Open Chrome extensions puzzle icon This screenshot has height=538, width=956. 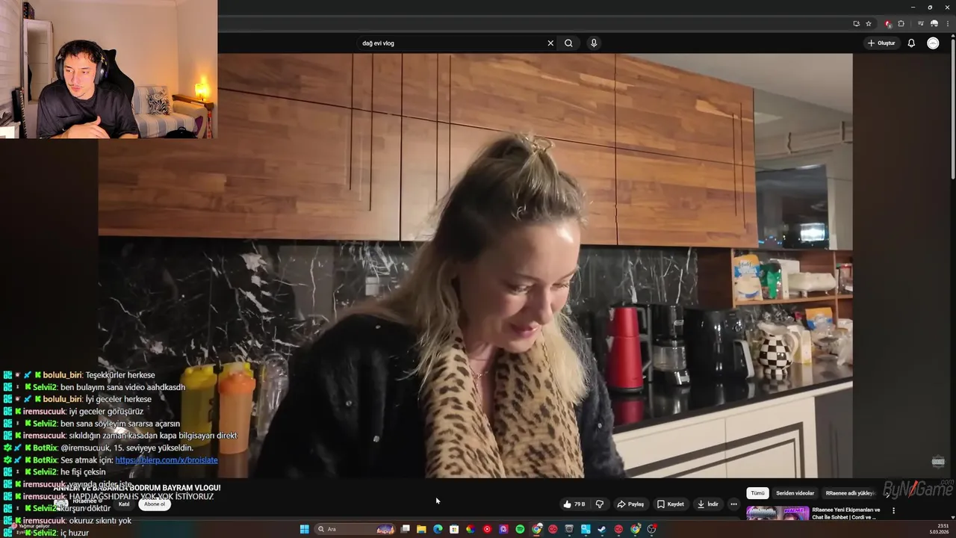pos(901,23)
